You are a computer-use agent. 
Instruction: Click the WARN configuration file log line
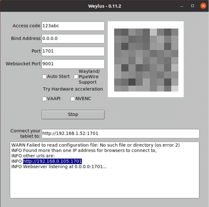(x=95, y=145)
